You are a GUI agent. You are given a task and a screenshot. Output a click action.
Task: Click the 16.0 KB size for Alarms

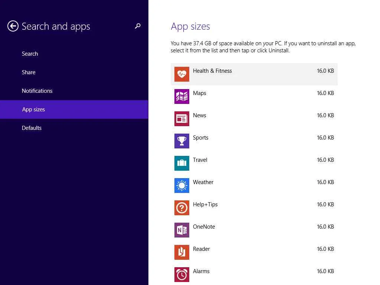[325, 271]
